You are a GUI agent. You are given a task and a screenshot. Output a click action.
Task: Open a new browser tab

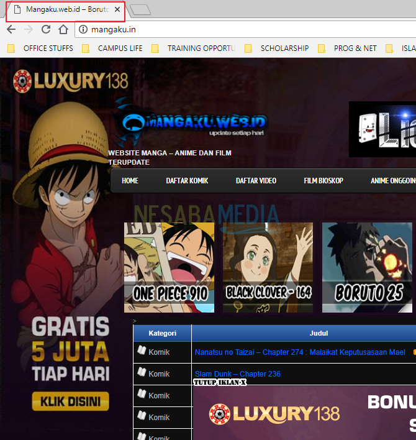pyautogui.click(x=141, y=9)
